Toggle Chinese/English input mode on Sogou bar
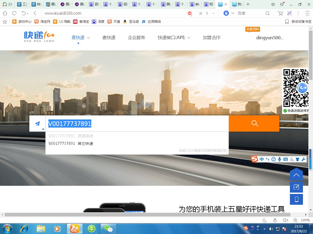The height and width of the screenshot is (234, 313). tap(262, 159)
